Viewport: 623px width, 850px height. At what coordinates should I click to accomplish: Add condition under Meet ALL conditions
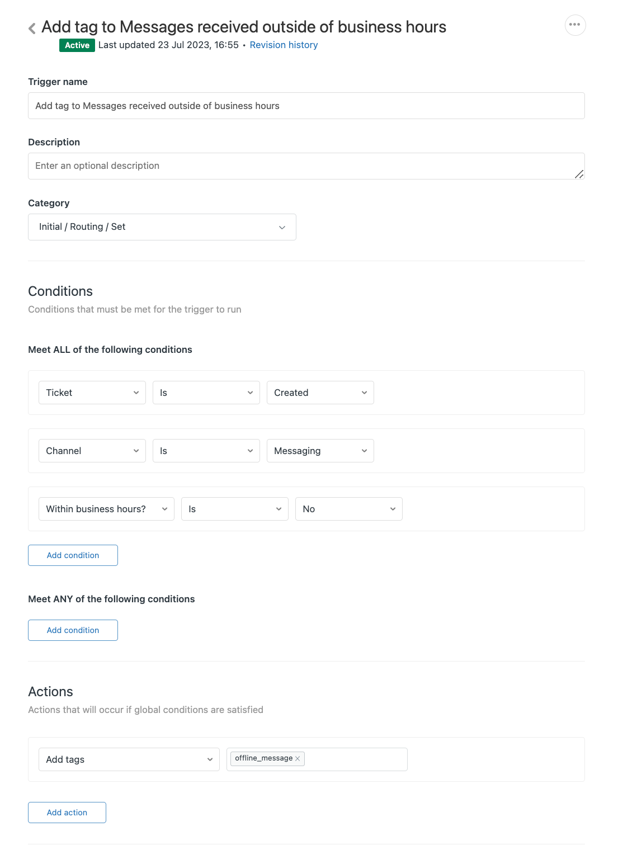point(73,555)
